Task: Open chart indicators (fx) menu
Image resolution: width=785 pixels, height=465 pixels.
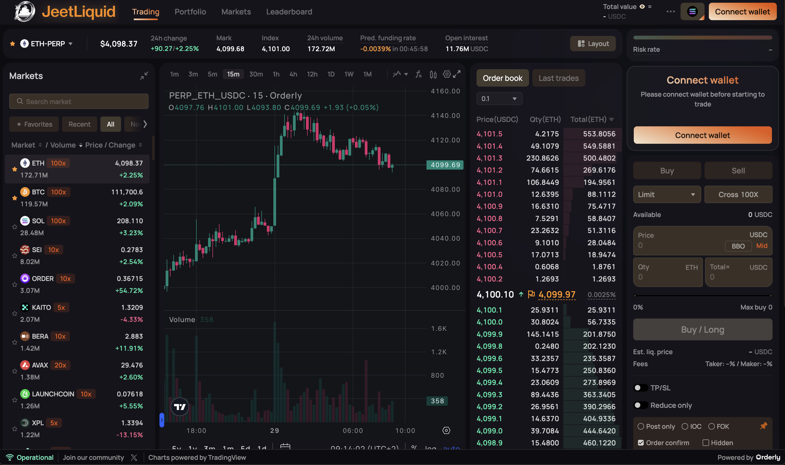Action: click(419, 74)
